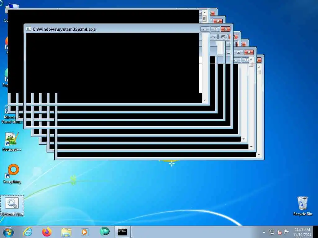This screenshot has height=238, width=318.
Task: Open the network status tray icon
Action: (x=271, y=232)
